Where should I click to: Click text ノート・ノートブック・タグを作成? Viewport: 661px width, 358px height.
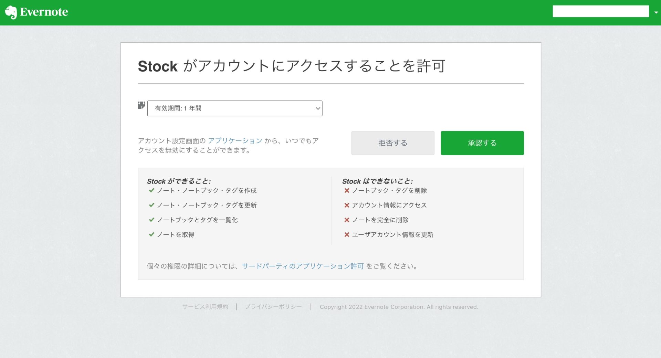pyautogui.click(x=207, y=190)
